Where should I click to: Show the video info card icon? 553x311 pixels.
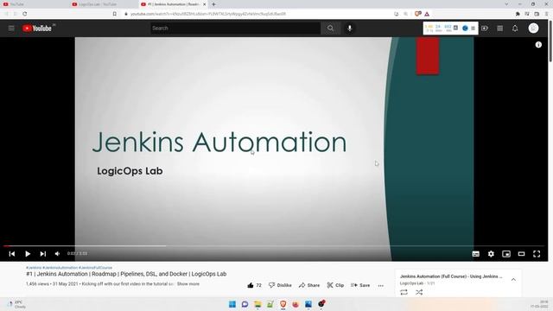tap(538, 45)
